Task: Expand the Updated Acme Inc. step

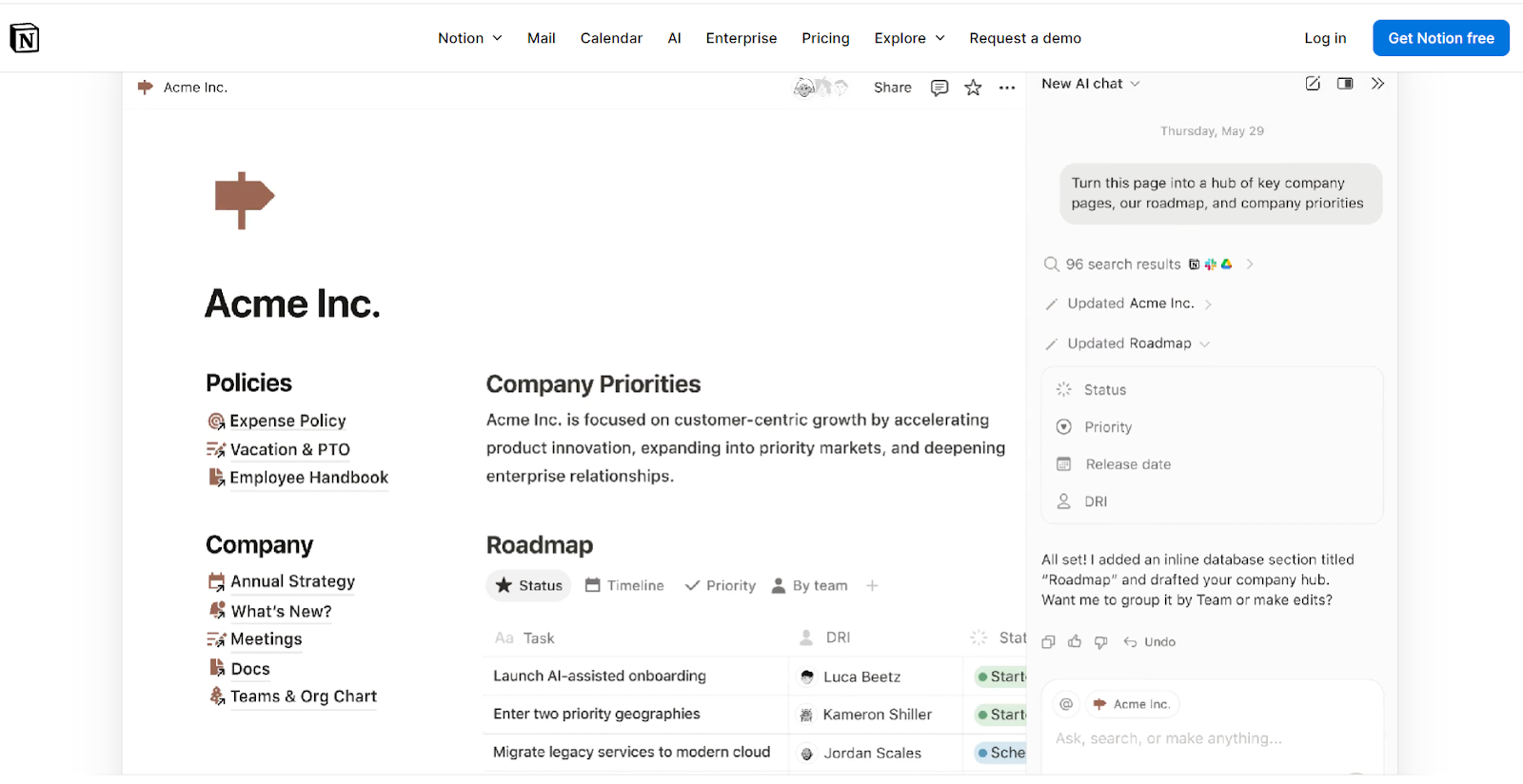Action: 1208,304
